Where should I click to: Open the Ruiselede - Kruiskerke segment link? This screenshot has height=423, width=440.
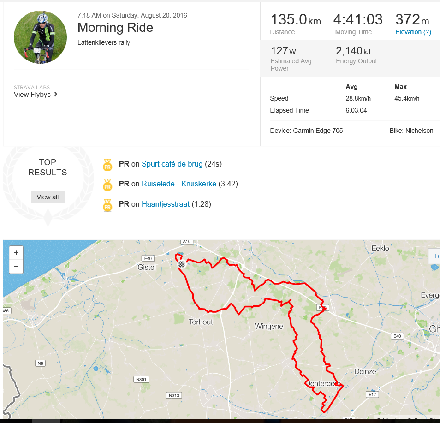pyautogui.click(x=179, y=184)
